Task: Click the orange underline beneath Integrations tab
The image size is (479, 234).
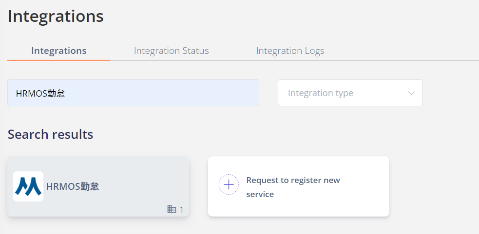Action: tap(58, 60)
